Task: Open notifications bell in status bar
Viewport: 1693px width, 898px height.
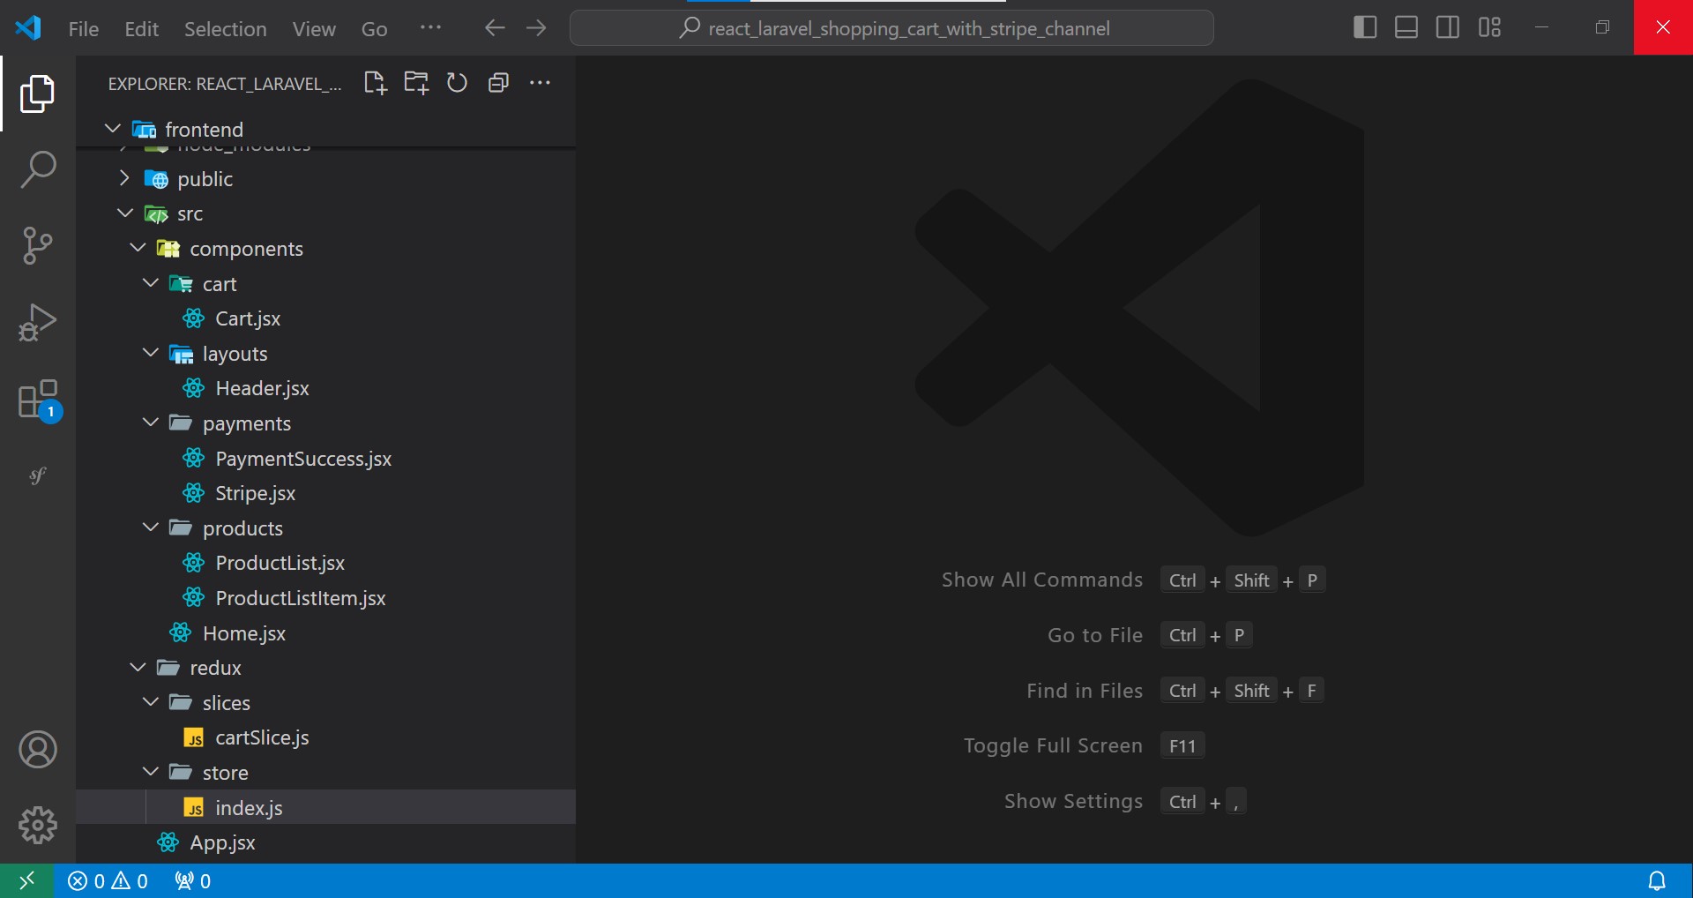Action: (x=1657, y=880)
